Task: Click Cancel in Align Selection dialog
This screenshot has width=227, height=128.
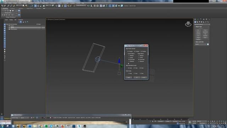Action: click(x=144, y=78)
